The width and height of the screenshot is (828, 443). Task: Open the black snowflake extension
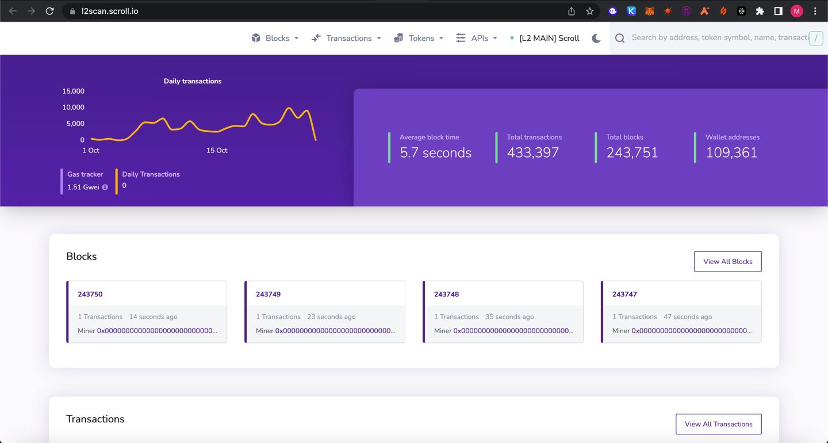[742, 11]
